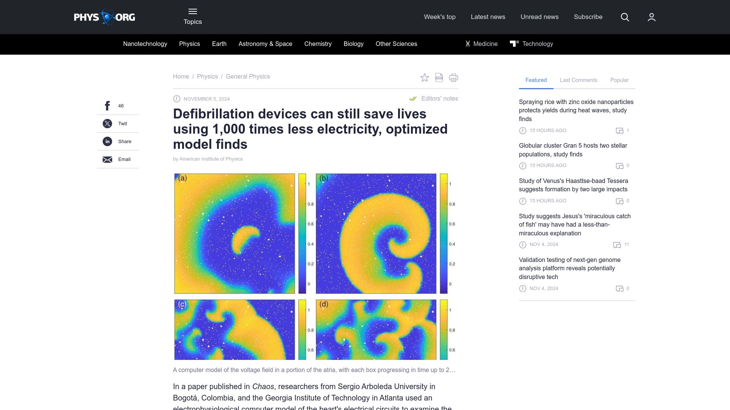Screen dimensions: 730x410
Task: Click voltage field panel (b) spiral image
Action: pyautogui.click(x=376, y=233)
